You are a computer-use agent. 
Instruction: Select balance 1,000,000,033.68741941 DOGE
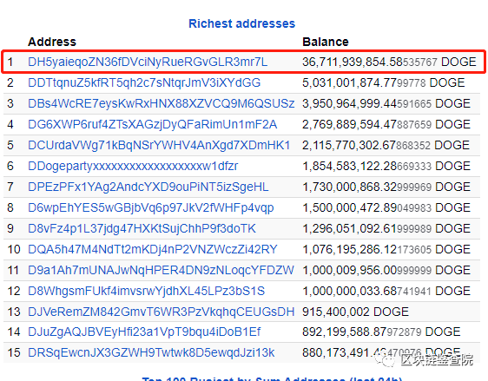click(x=386, y=291)
